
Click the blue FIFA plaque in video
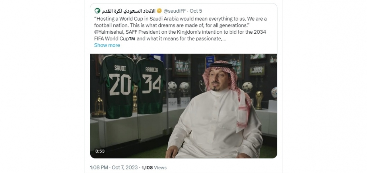coord(210,61)
